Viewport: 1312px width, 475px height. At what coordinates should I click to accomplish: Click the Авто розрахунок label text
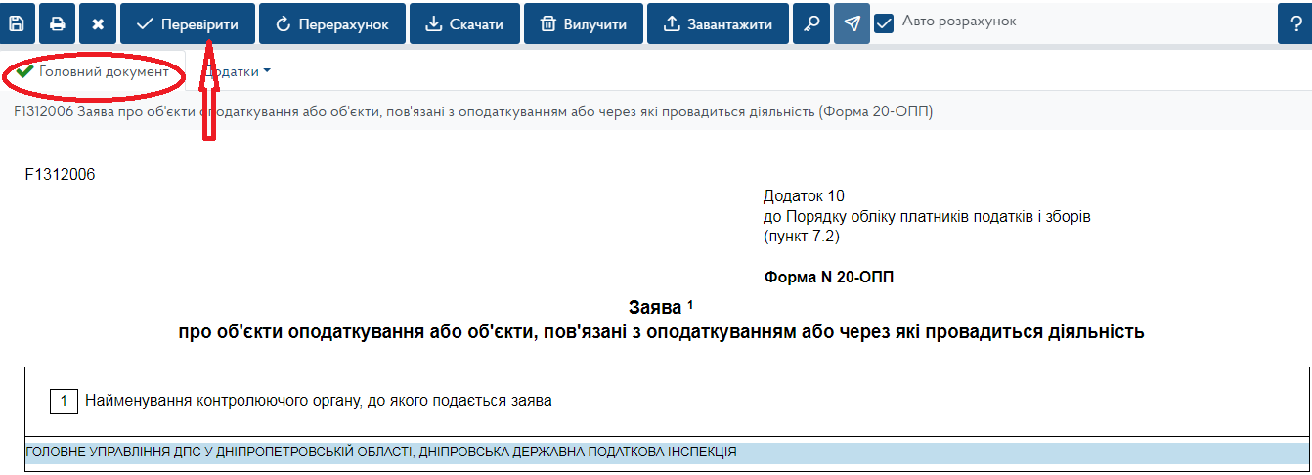click(959, 22)
